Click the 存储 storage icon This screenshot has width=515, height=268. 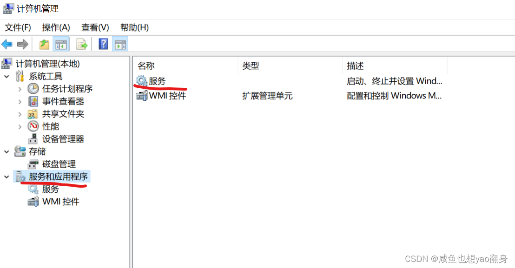pos(20,151)
